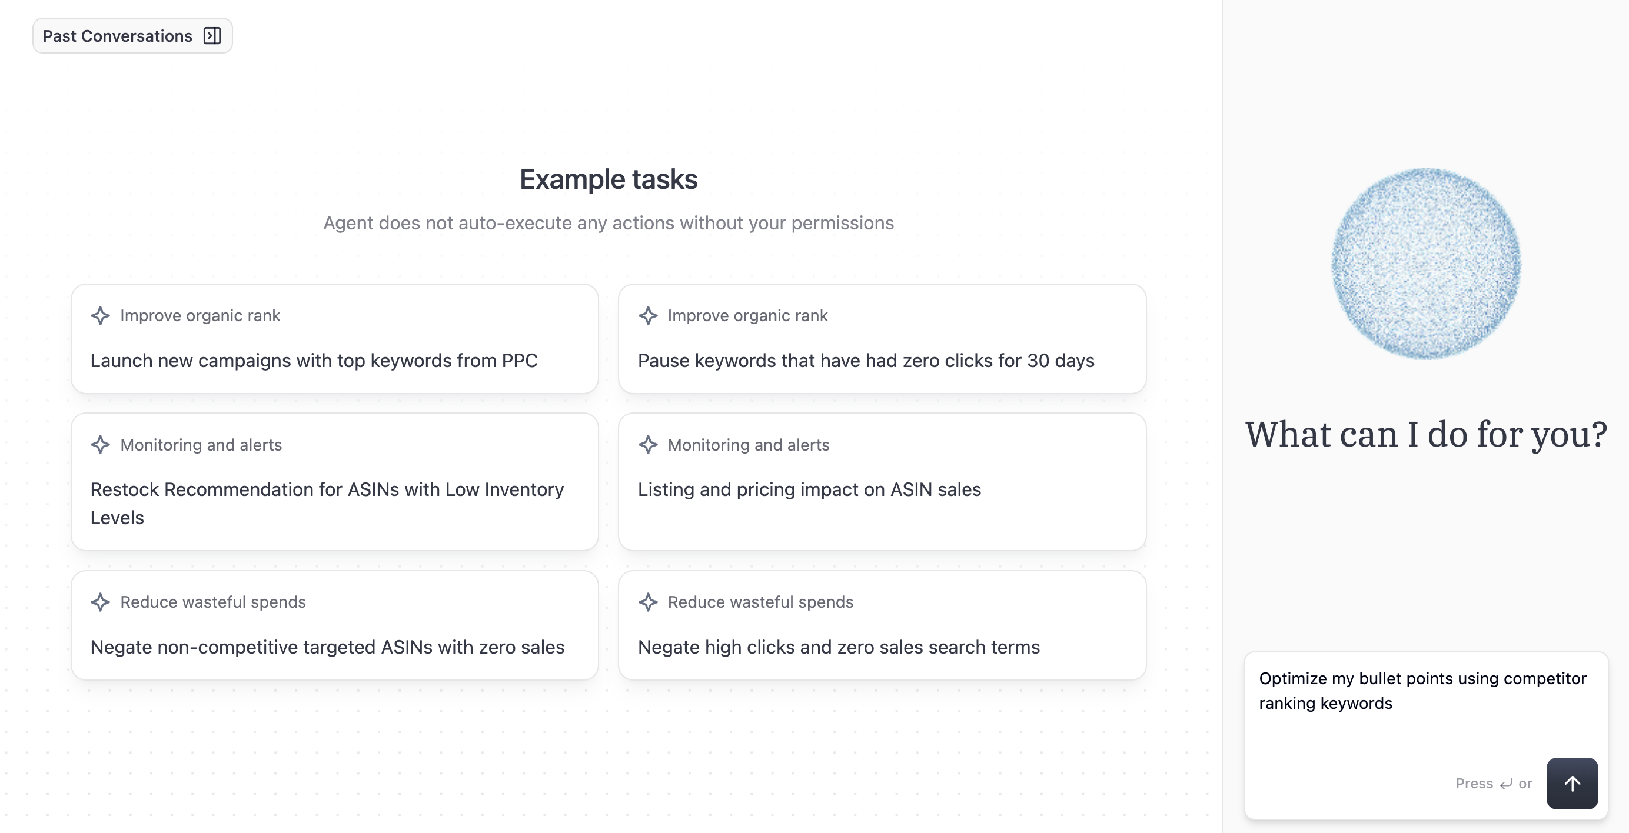
Task: Click the blue animated orb avatar
Action: pyautogui.click(x=1426, y=264)
